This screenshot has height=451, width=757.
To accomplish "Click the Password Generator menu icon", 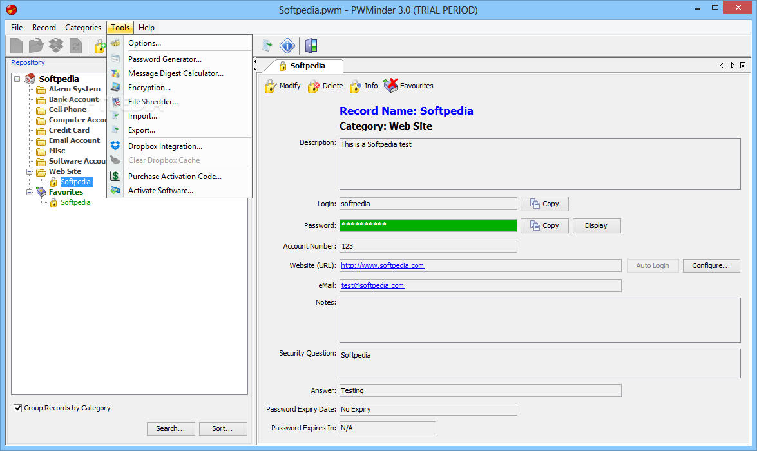I will (x=115, y=59).
